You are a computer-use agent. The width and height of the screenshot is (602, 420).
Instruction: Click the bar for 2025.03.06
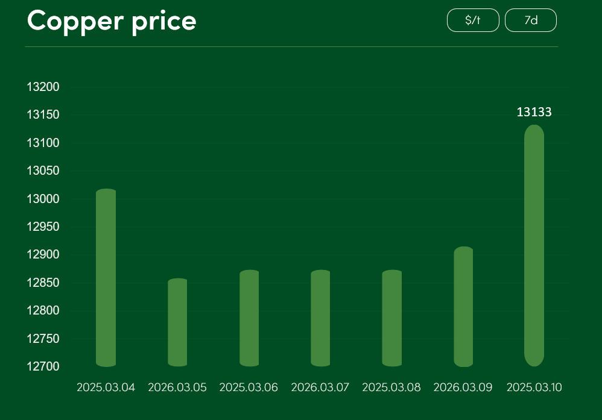pos(249,318)
